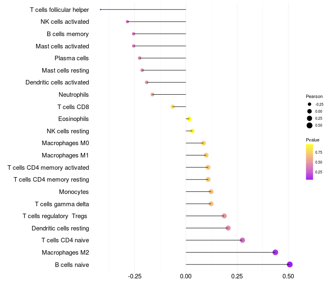Select the T cells CD4 naive point
The height and width of the screenshot is (287, 328).
[x=242, y=240]
